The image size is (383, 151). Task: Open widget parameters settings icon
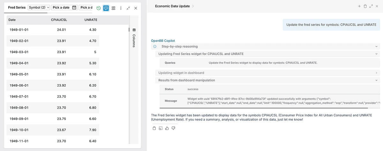pos(113,8)
